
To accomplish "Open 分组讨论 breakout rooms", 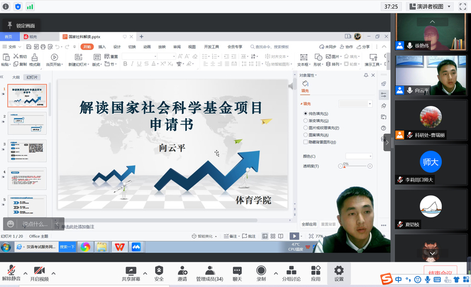I will pos(291,273).
